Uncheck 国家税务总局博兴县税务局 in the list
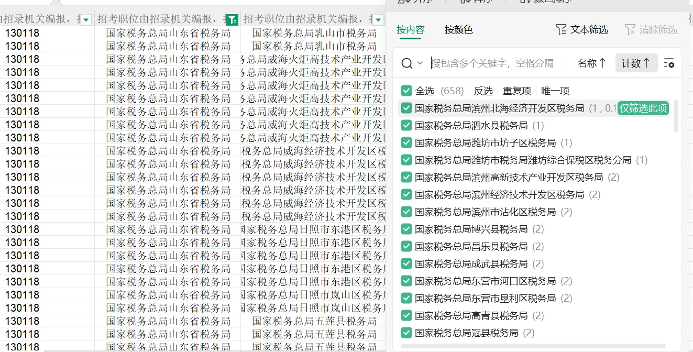This screenshot has width=693, height=352. (x=406, y=228)
